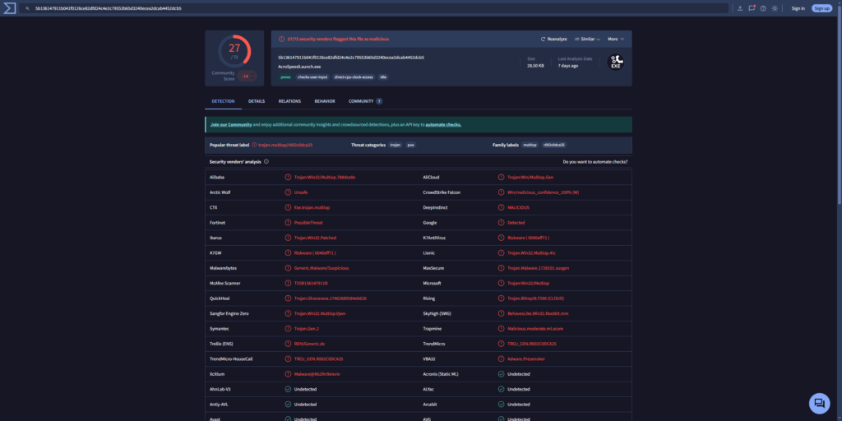Click the Join our Community link

pyautogui.click(x=231, y=125)
